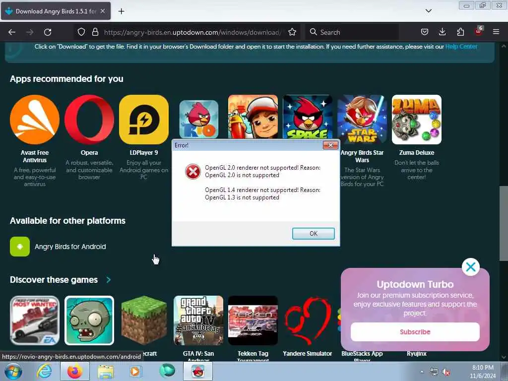Image resolution: width=508 pixels, height=381 pixels.
Task: Click the Zuma Deluxe title link
Action: (x=417, y=153)
